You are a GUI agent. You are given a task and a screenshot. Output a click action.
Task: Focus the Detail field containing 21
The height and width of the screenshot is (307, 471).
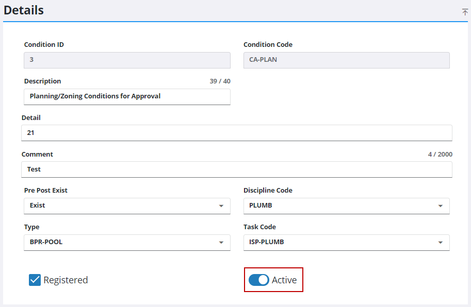(236, 133)
